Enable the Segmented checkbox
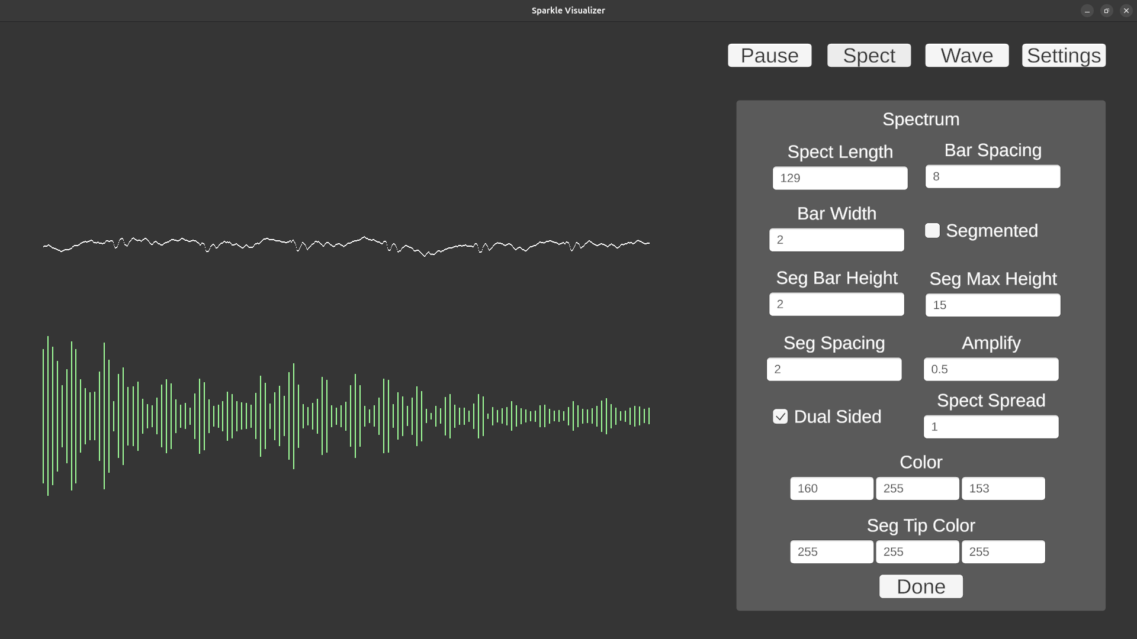 932,231
